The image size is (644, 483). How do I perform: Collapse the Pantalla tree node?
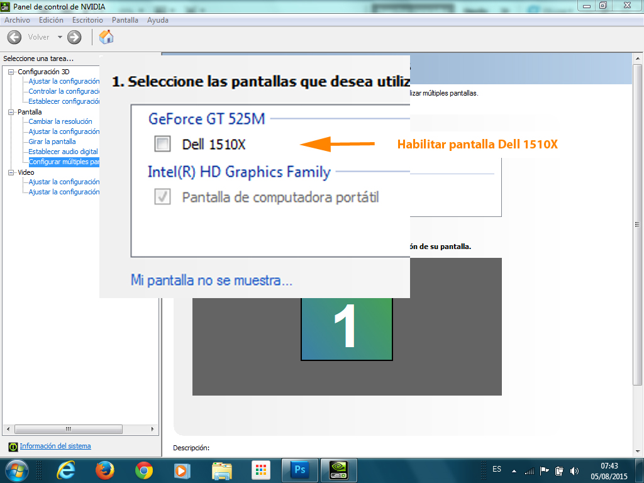[x=11, y=112]
